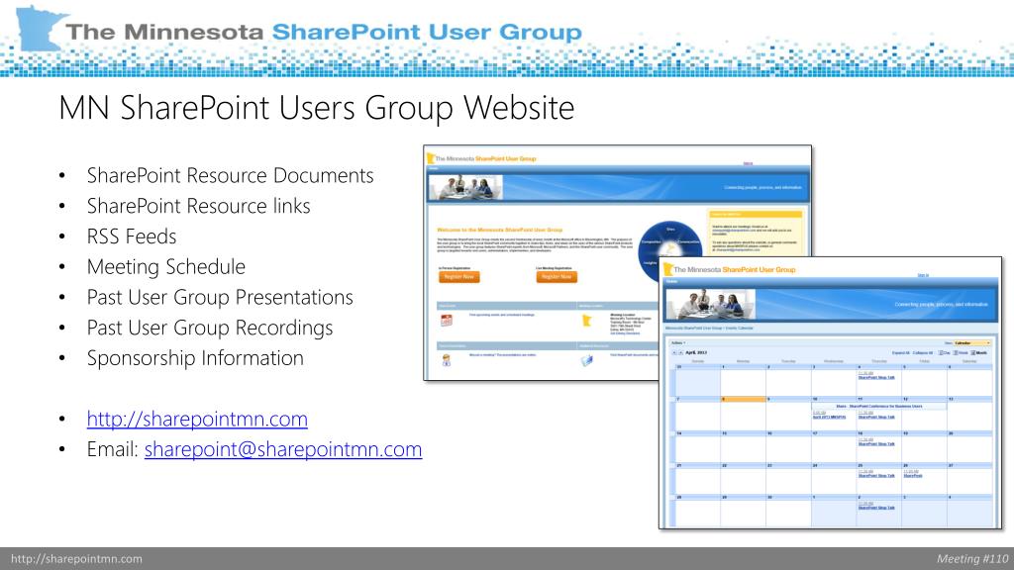1014x570 pixels.
Task: Open SharePoint Shop Talk event on April 4
Action: coord(876,377)
